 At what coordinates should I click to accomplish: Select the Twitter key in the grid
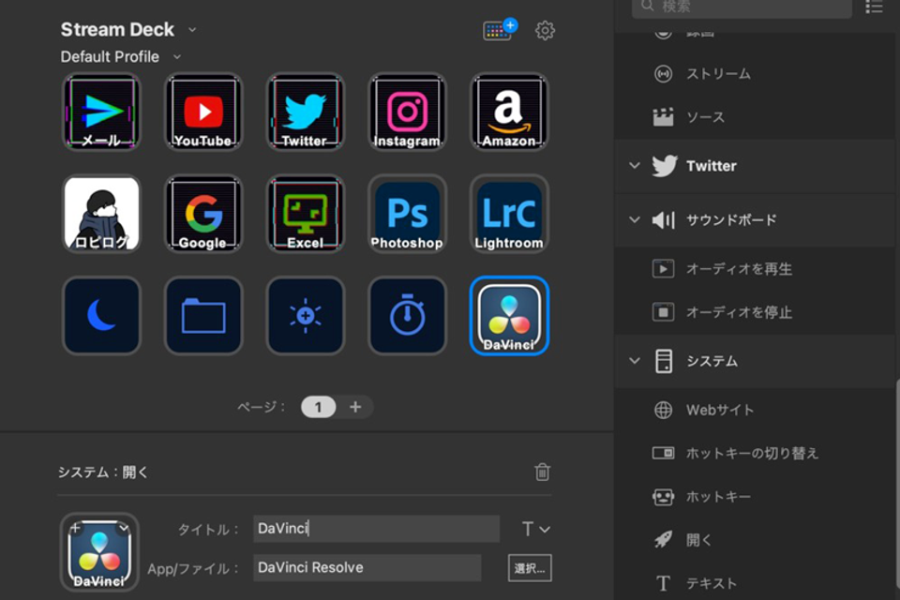tap(306, 112)
